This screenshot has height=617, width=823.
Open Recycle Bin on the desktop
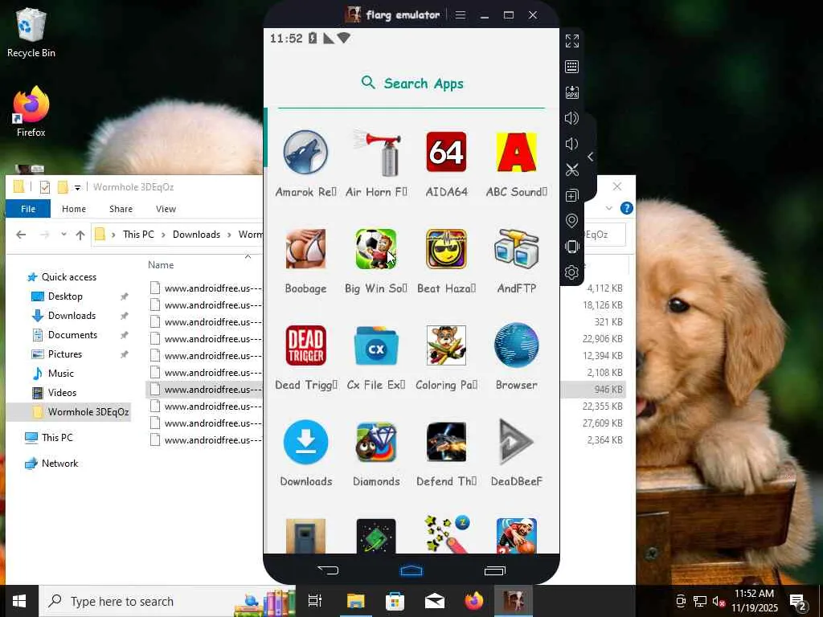31,32
